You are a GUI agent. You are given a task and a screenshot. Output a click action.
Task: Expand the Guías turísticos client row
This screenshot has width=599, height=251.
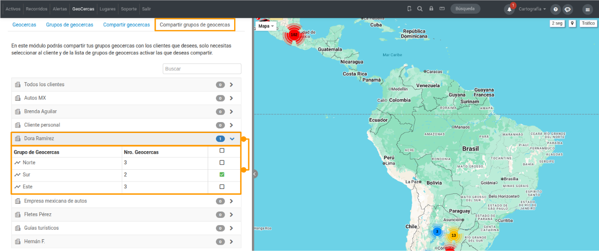coord(231,228)
